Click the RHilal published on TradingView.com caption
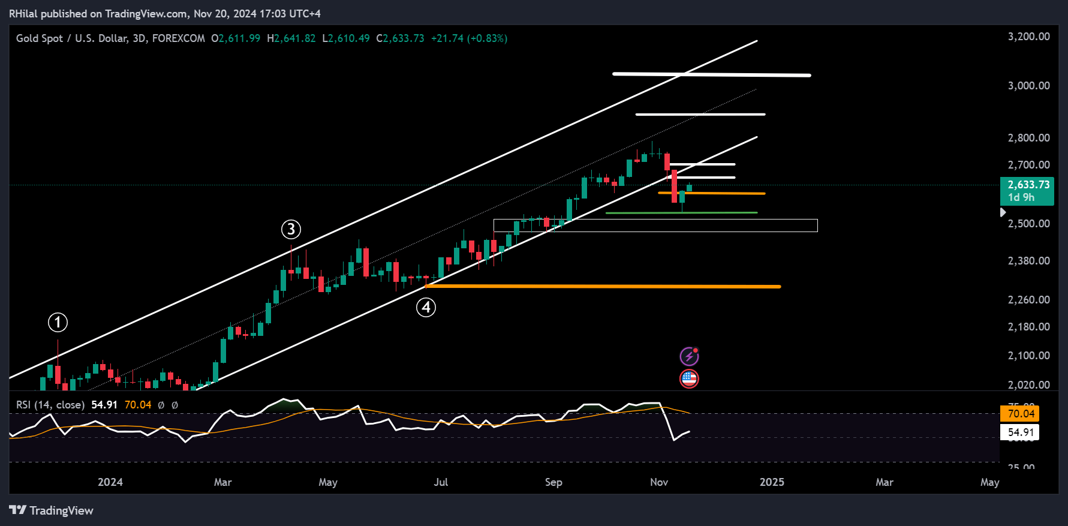 [165, 13]
